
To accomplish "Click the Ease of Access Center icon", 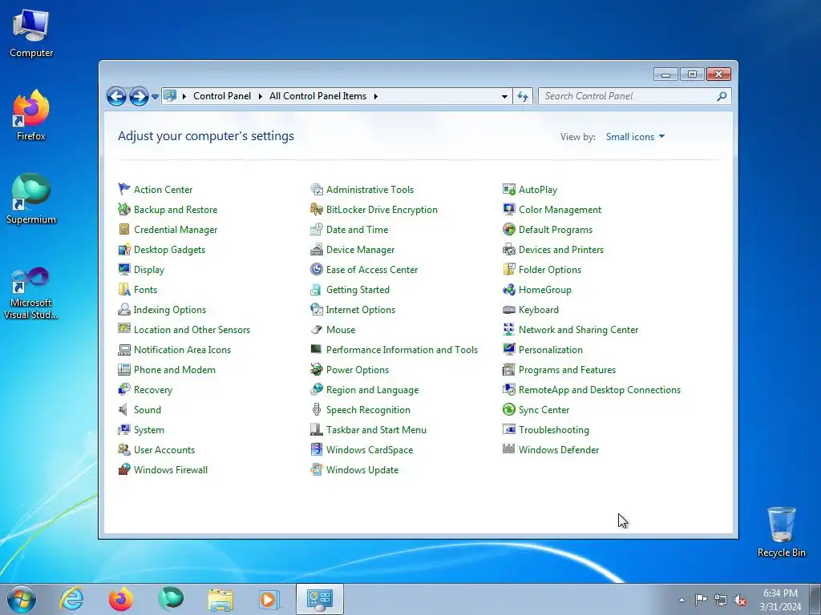I will pos(316,269).
